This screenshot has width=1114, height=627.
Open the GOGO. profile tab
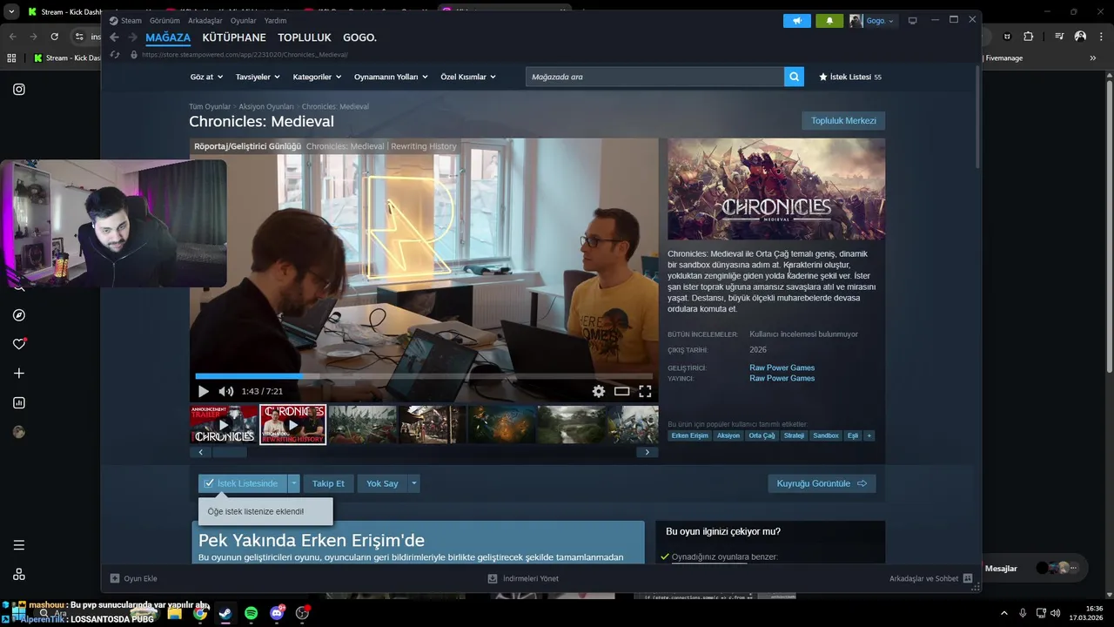(x=359, y=37)
